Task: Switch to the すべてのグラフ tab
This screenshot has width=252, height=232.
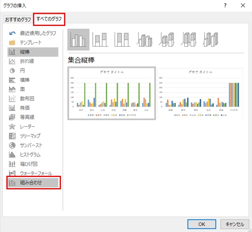Action: pyautogui.click(x=49, y=19)
